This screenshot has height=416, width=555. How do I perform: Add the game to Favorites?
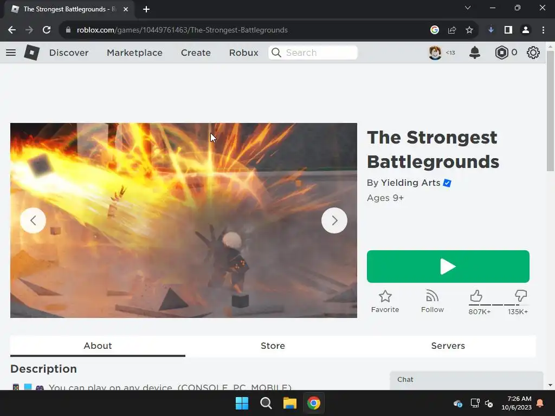pos(385,301)
